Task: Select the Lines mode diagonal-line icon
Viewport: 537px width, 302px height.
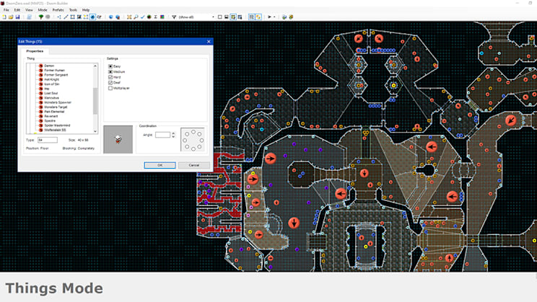Action: [x=66, y=17]
